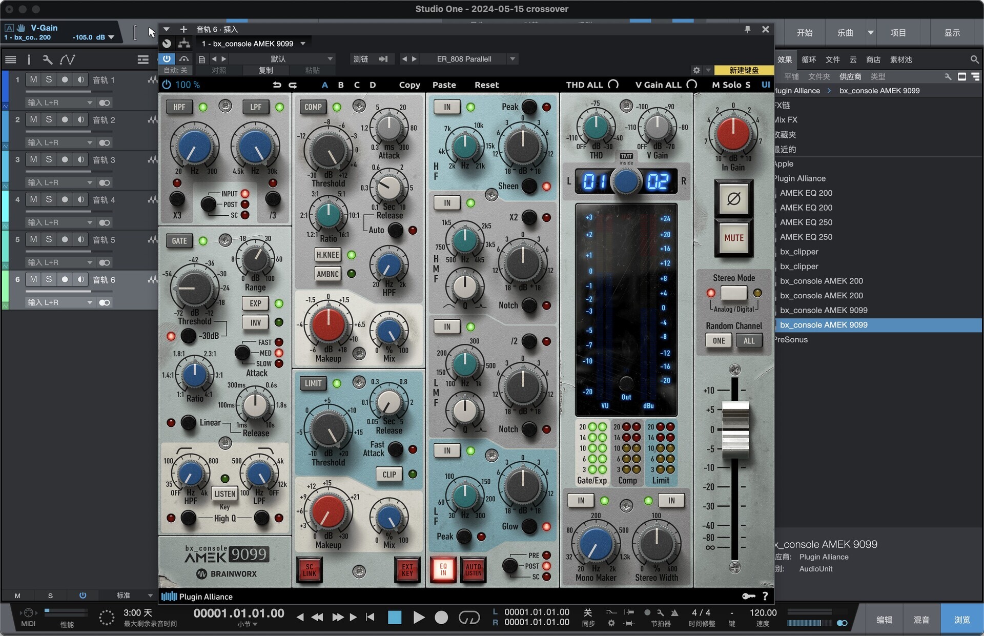Screen dimensions: 984x636
Task: Switch to the 文件 browser tab
Action: (833, 59)
